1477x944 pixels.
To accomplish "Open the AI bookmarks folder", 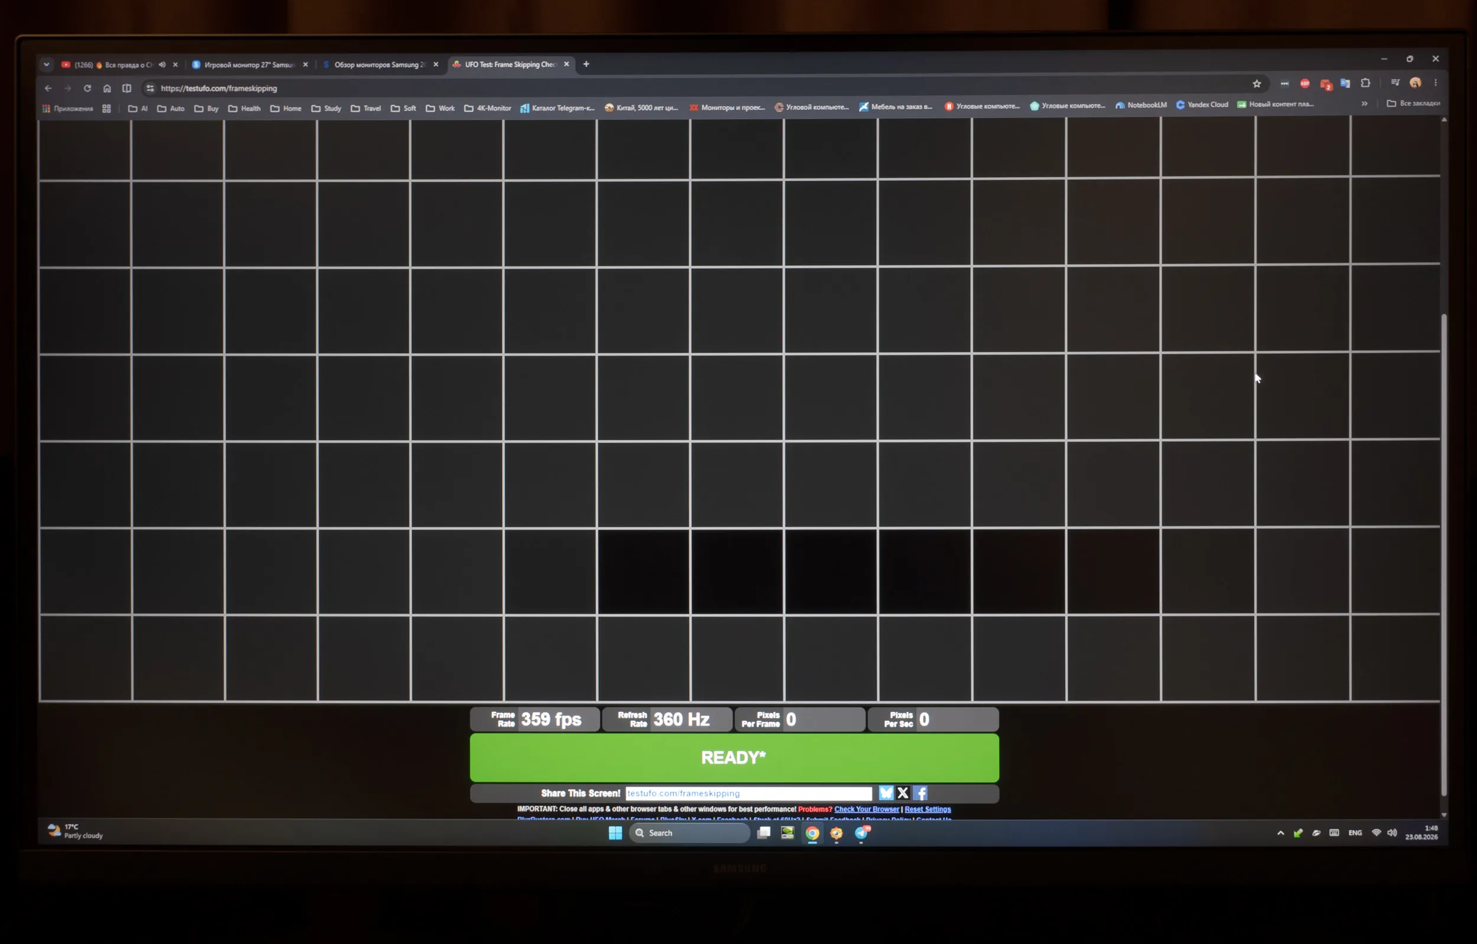I will pos(138,109).
